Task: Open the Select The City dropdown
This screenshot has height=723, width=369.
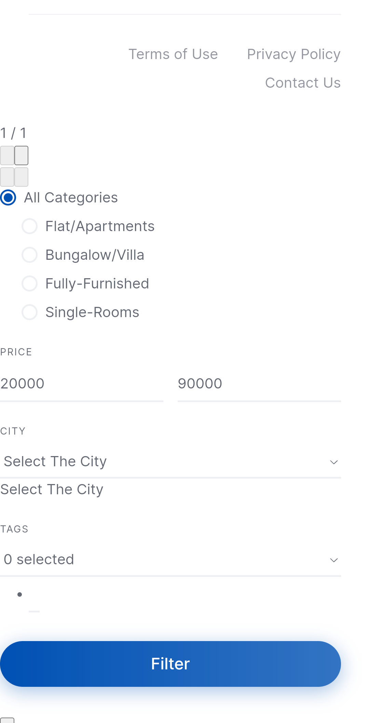Action: pos(170,462)
